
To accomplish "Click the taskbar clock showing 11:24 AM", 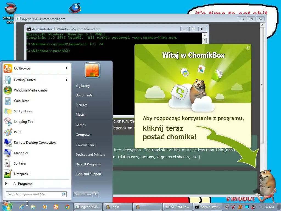I will click(x=267, y=207).
